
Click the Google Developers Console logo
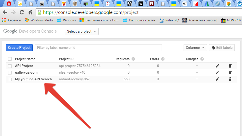coord(30,31)
